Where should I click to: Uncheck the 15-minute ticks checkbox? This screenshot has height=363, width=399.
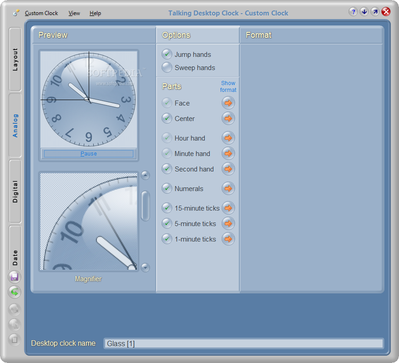pos(167,208)
